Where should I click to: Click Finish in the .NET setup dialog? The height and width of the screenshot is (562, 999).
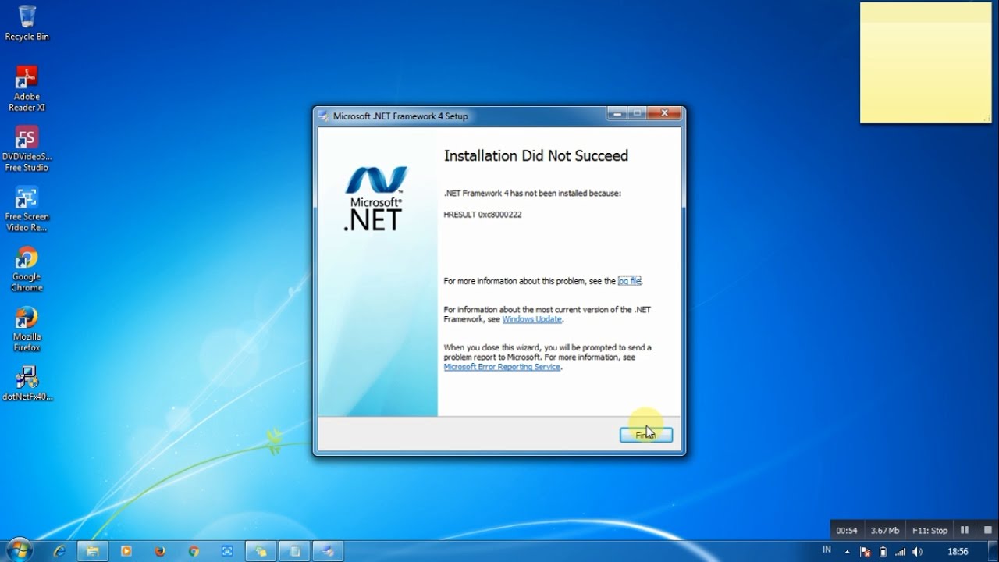pos(645,435)
